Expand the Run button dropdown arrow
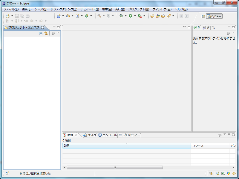239x179 pixels. (x=135, y=16)
